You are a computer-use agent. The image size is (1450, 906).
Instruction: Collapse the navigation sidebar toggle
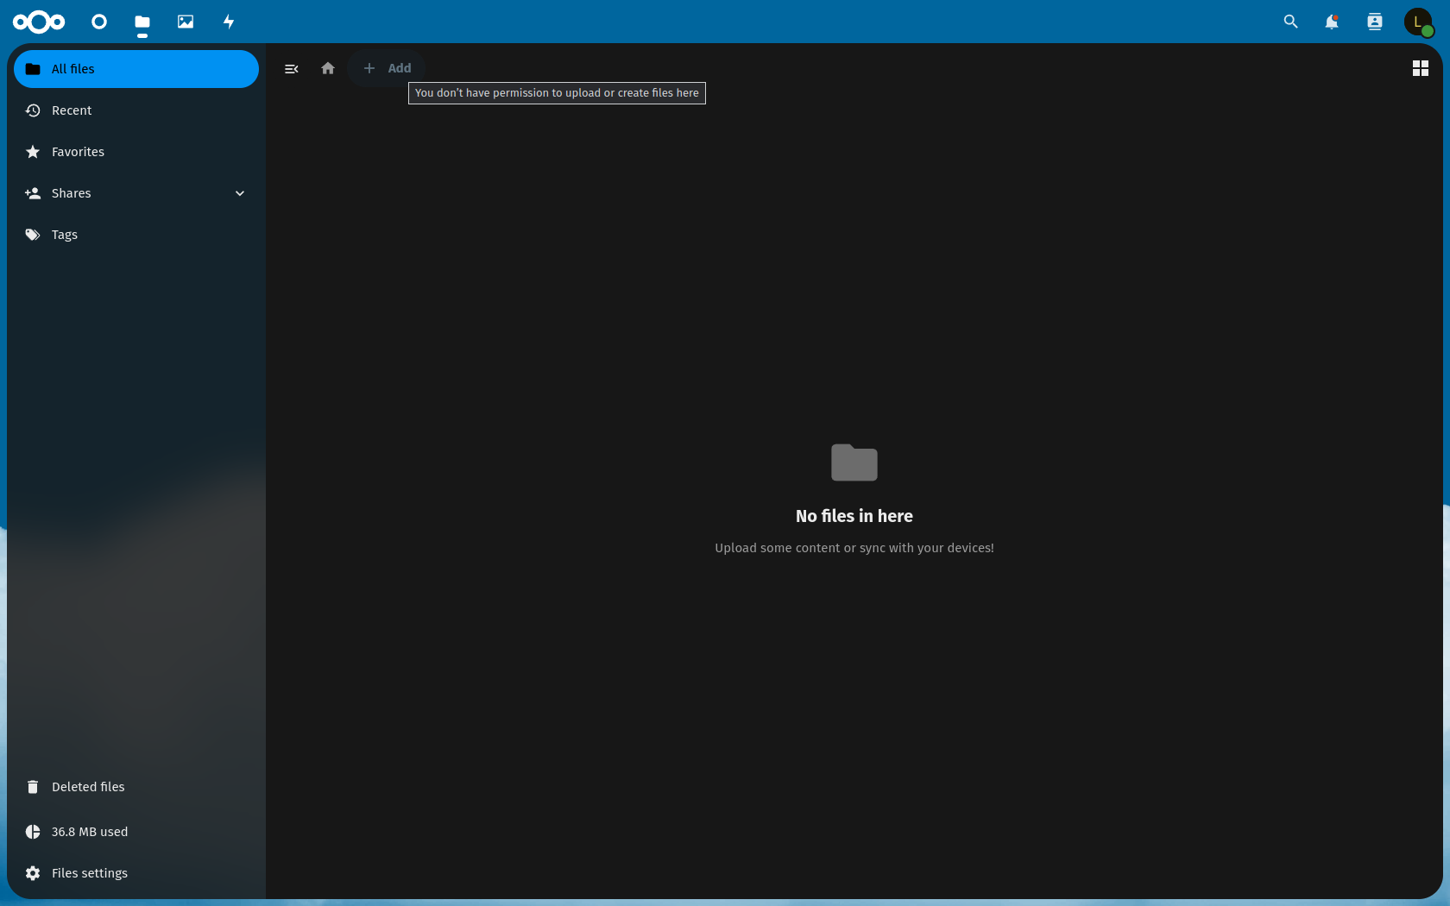coord(292,68)
